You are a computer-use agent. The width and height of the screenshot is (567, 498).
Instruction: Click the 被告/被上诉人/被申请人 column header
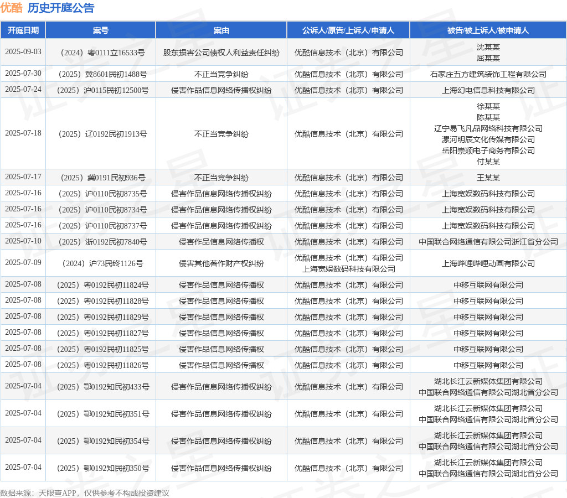pyautogui.click(x=488, y=30)
